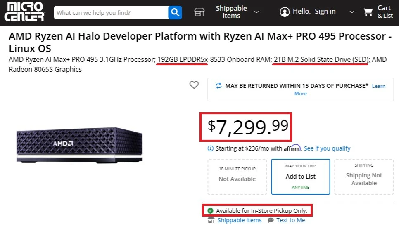Focus the 'What can we help you find?' search box
The image size is (399, 226).
(x=111, y=12)
